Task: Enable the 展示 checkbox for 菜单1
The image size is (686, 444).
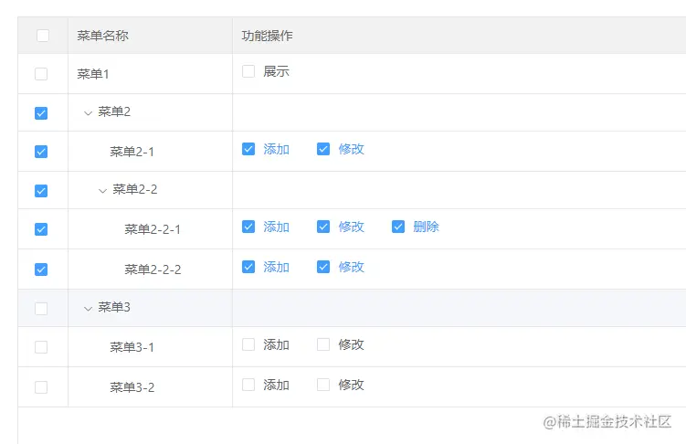Action: [x=248, y=71]
